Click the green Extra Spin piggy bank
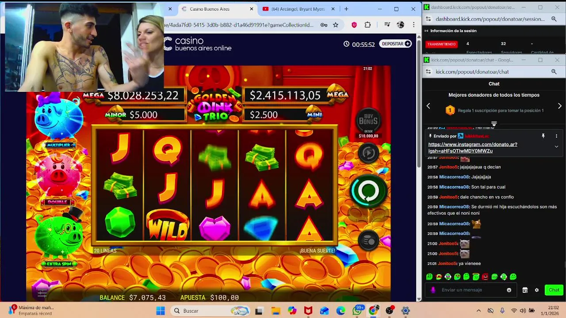566x318 pixels. (59, 234)
